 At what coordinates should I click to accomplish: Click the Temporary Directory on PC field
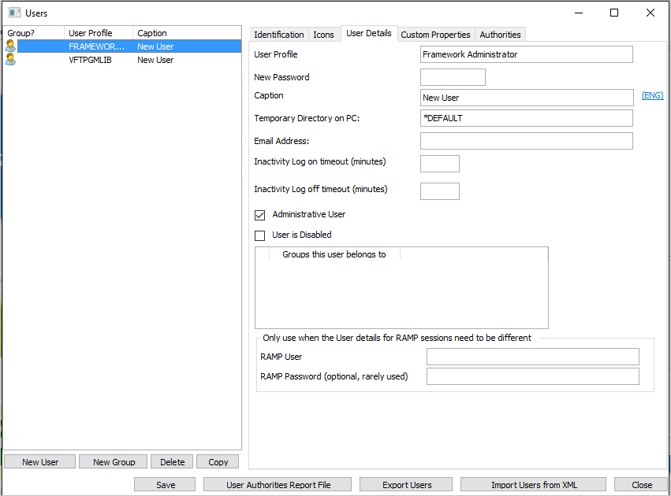point(527,118)
